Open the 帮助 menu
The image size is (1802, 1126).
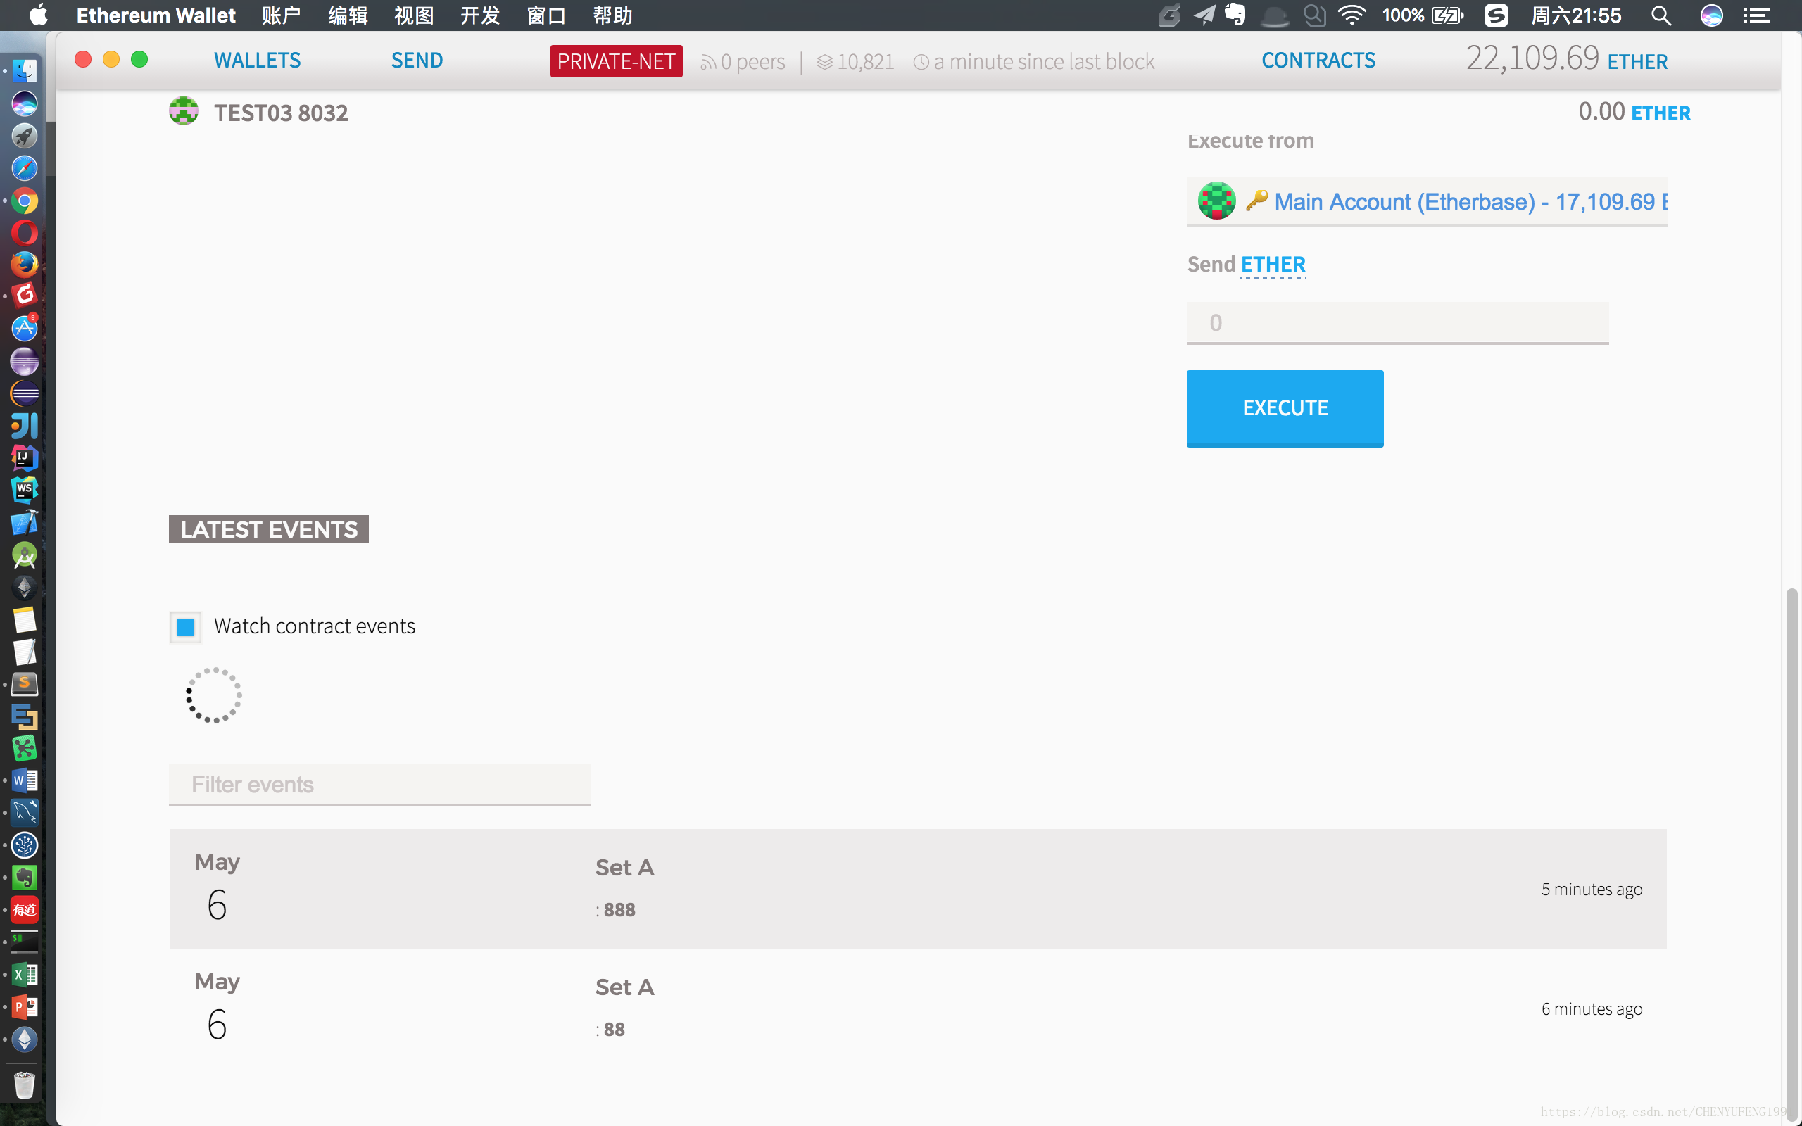click(611, 15)
